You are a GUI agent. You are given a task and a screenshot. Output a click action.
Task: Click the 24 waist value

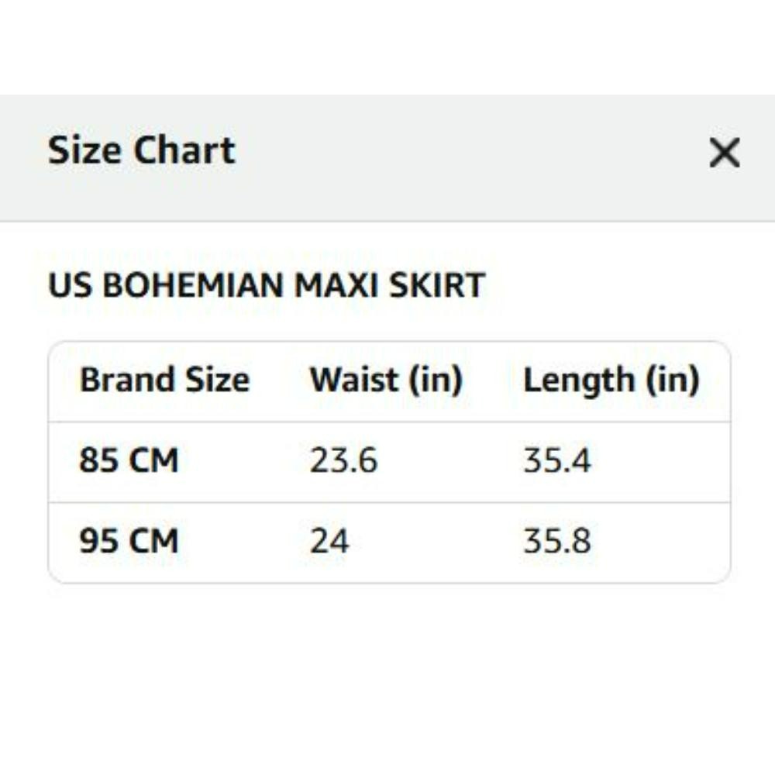click(x=329, y=541)
